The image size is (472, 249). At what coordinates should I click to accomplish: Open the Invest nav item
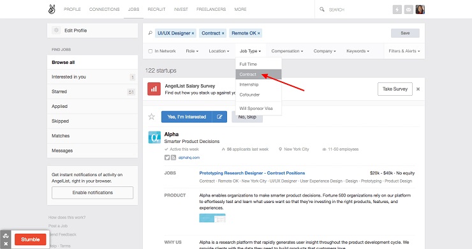(x=181, y=10)
